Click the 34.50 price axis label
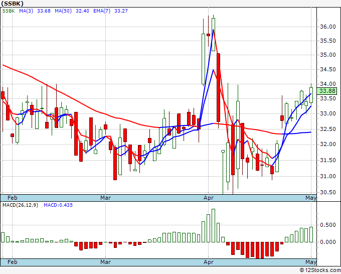 [328, 69]
